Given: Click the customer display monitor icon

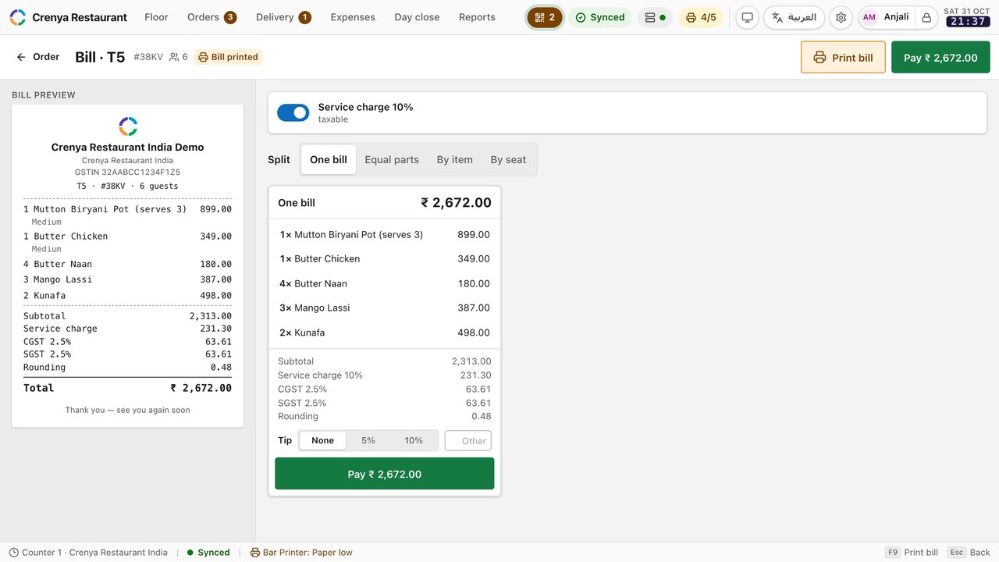Looking at the screenshot, I should click(x=747, y=17).
